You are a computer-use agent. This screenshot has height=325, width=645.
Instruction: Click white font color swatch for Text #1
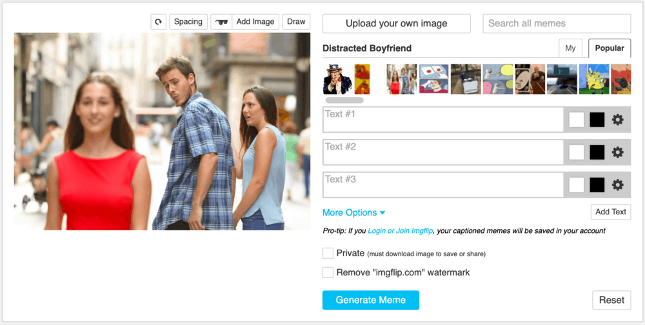point(577,120)
